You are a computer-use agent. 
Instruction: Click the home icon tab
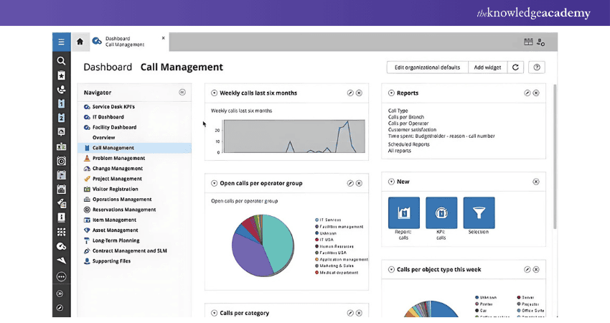(80, 42)
